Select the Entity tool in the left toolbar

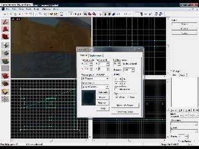pos(5,45)
